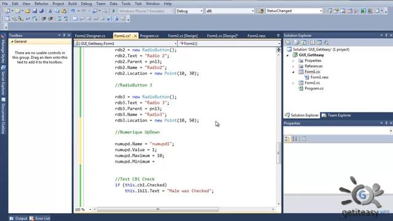393x221 pixels.
Task: Select Program.cs in Solution Explorer
Action: tap(314, 88)
